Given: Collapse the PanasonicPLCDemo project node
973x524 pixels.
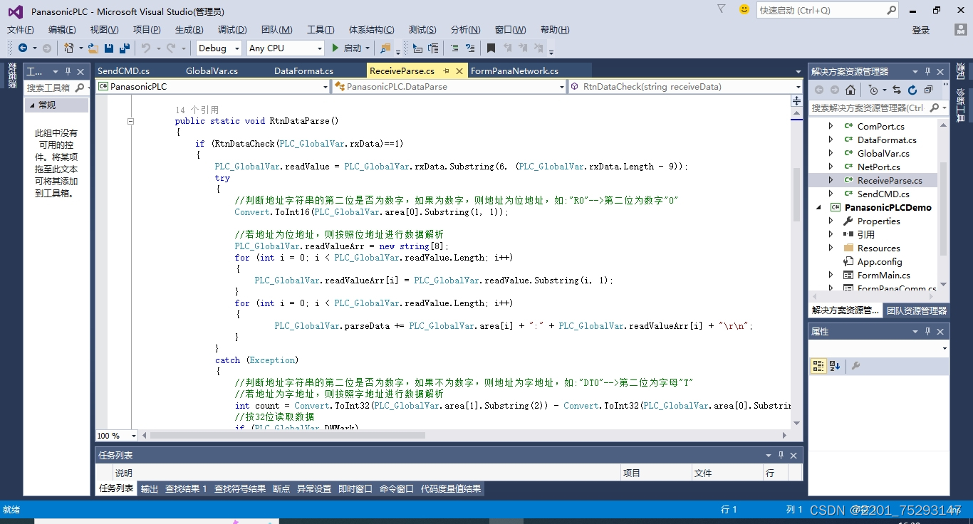Looking at the screenshot, I should click(820, 207).
